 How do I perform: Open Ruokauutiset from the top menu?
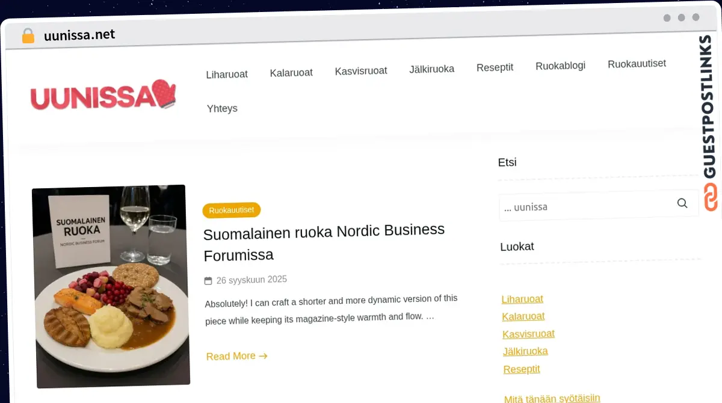click(x=637, y=64)
